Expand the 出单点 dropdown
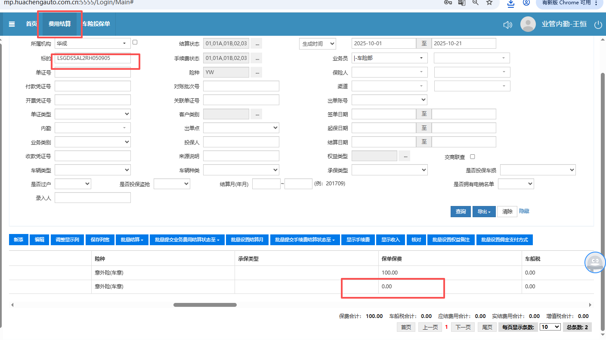 click(241, 128)
